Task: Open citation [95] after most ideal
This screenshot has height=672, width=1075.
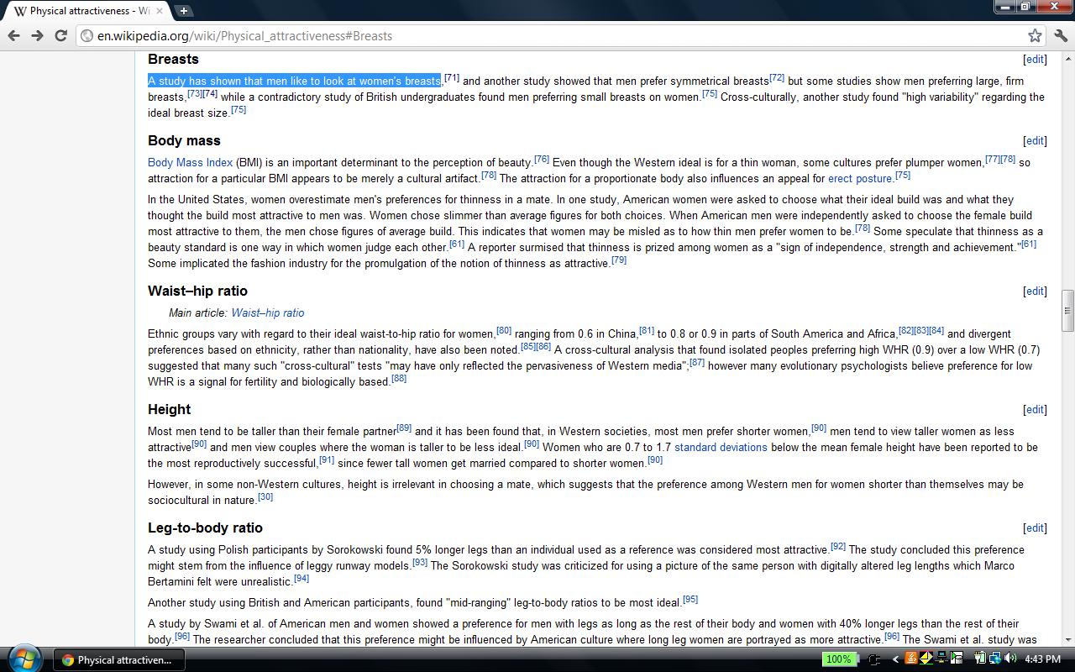Action: click(x=690, y=600)
